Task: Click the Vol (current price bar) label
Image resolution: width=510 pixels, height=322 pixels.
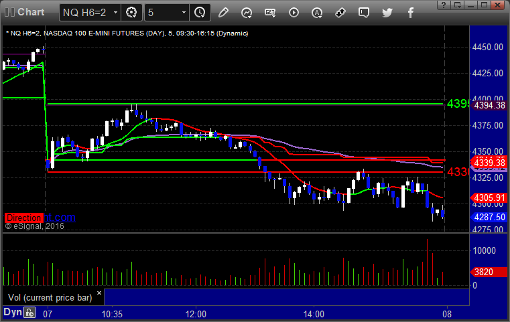Action: point(50,298)
